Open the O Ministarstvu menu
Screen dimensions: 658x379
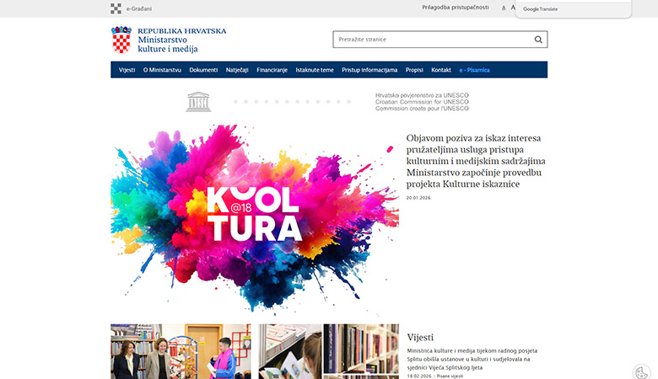coord(162,70)
